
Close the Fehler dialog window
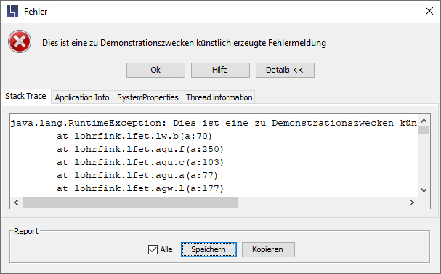tap(429, 11)
